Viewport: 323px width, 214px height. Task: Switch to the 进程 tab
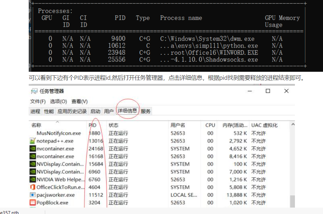35,111
